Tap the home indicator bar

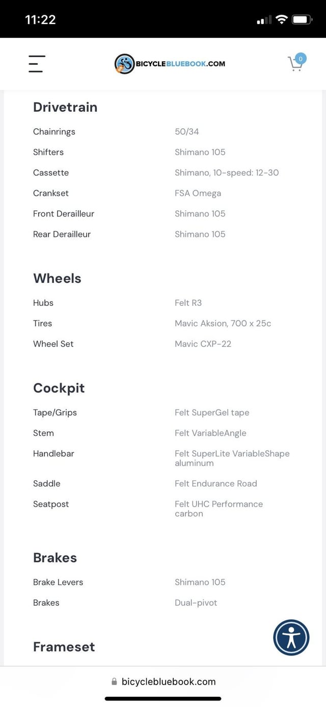coord(163,699)
